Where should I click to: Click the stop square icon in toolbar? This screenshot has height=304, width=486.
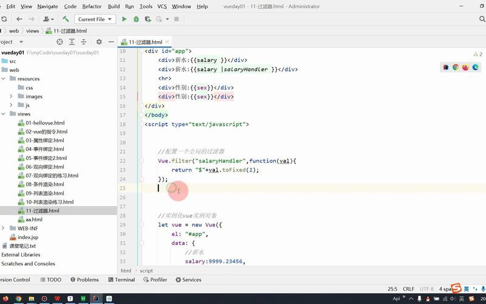pos(176,19)
